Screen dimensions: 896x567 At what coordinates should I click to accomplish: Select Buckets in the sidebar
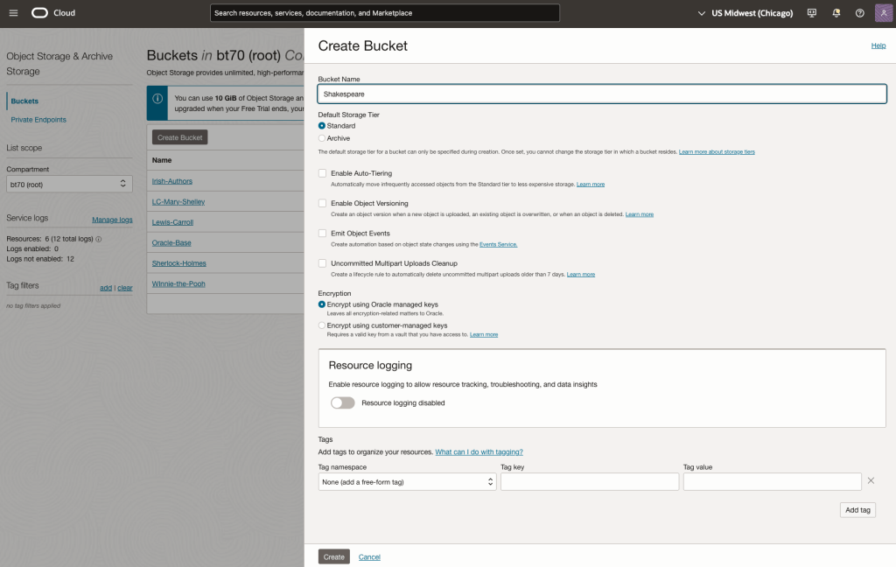(24, 101)
